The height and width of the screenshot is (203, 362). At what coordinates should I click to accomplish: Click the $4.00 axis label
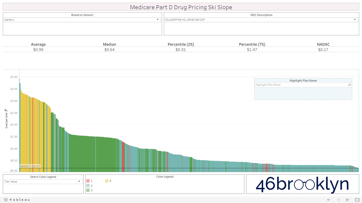14,77
